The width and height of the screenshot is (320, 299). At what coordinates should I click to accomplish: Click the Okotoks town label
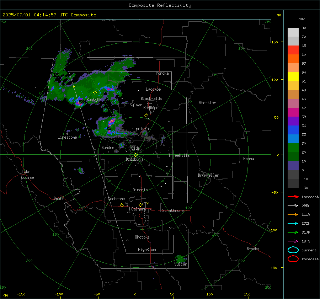142,237
